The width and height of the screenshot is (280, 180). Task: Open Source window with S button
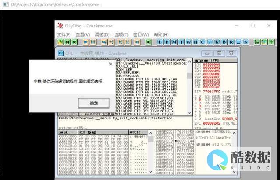tap(245, 42)
